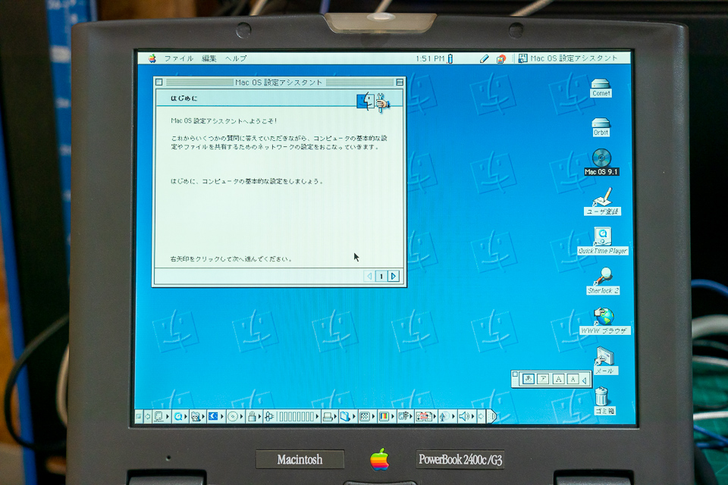Select the ゴミ箱 trash icon

pyautogui.click(x=604, y=401)
